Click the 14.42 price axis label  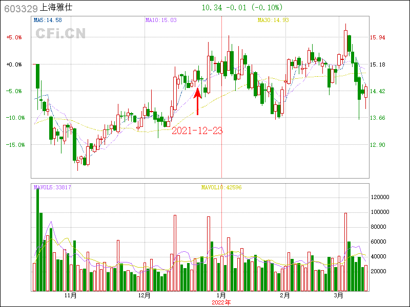[x=377, y=92]
